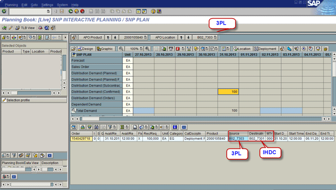Open the Help menu
The height and width of the screenshot is (190, 336).
click(75, 5)
